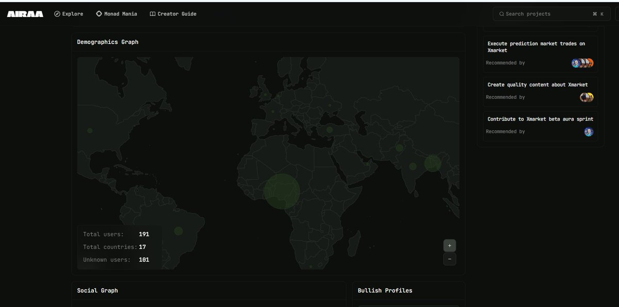
Task: Click the Monad Mania diamond icon
Action: pos(99,14)
